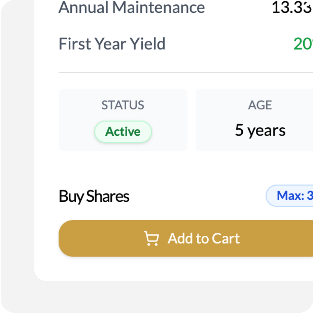Click the STATUS heading text
313x313 pixels.
(123, 105)
